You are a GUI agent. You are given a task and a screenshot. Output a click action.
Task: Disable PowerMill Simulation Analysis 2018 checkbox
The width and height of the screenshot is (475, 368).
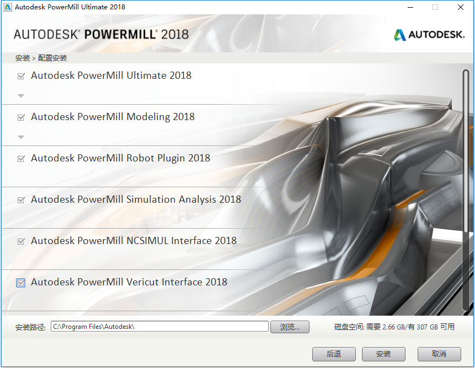(x=21, y=200)
